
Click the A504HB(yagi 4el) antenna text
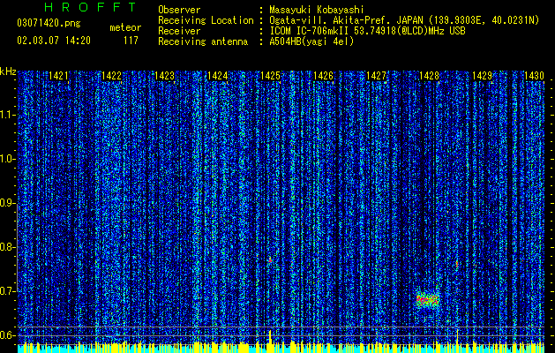311,41
